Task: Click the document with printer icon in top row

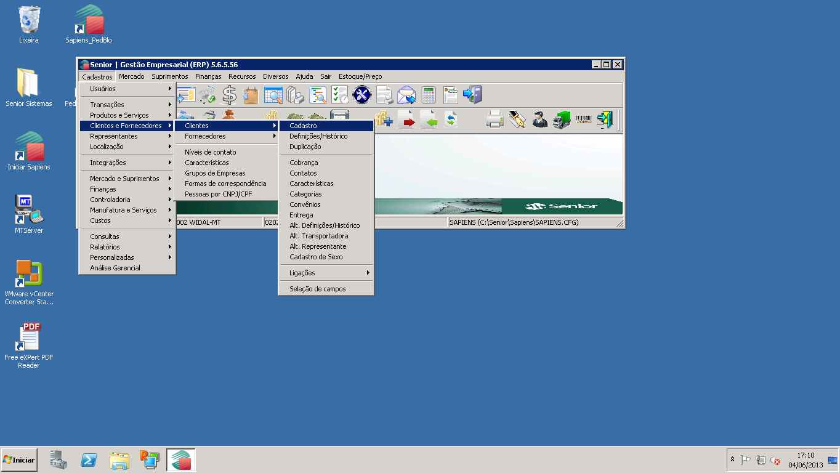Action: pos(384,95)
